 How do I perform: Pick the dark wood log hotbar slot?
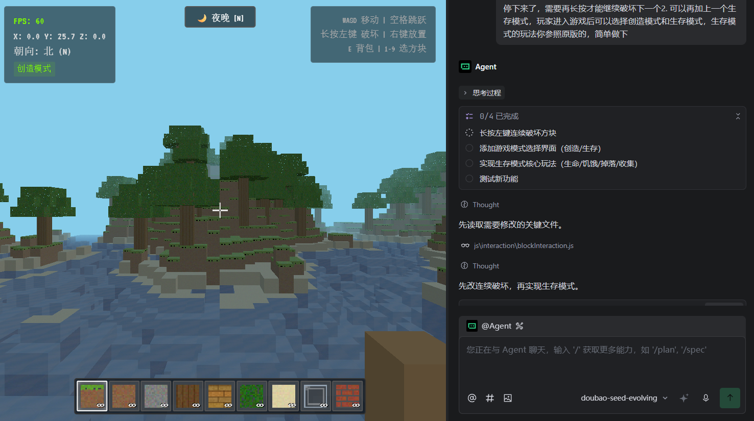click(x=188, y=396)
